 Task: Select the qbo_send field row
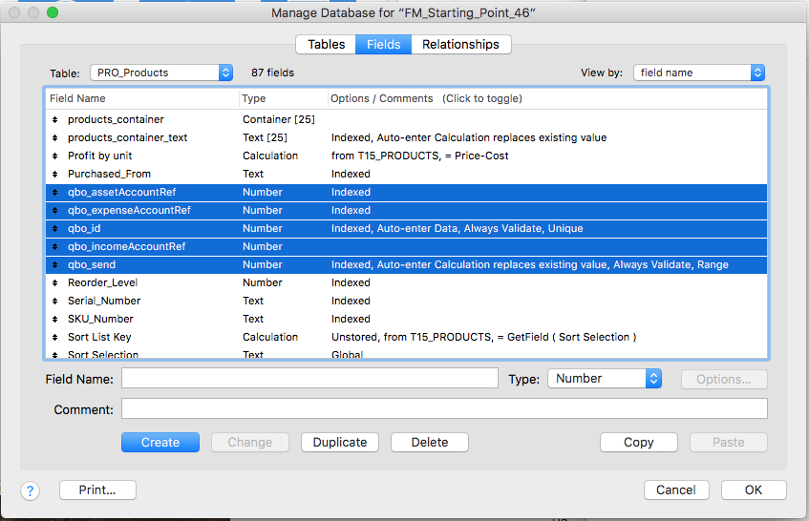coord(406,264)
